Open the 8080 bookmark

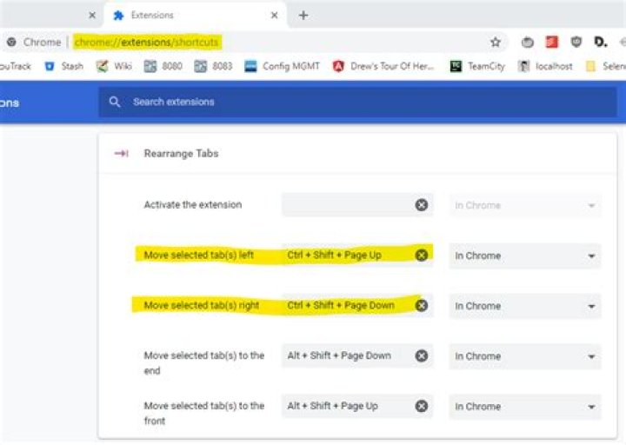pos(163,66)
